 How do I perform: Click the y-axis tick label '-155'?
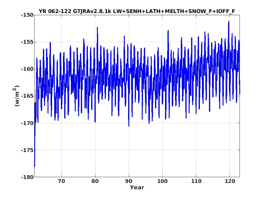point(27,42)
